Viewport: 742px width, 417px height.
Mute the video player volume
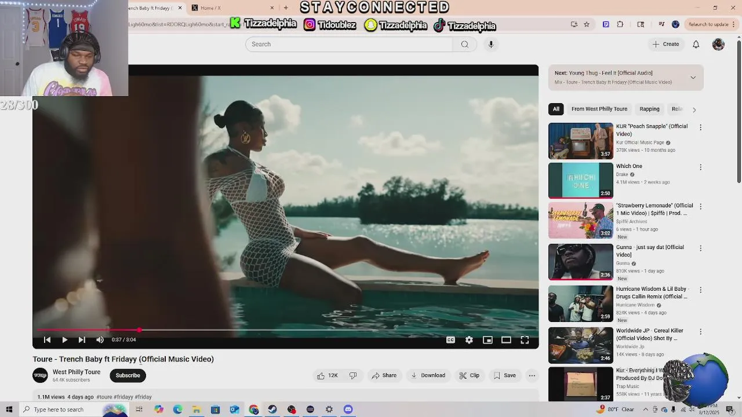(x=100, y=340)
